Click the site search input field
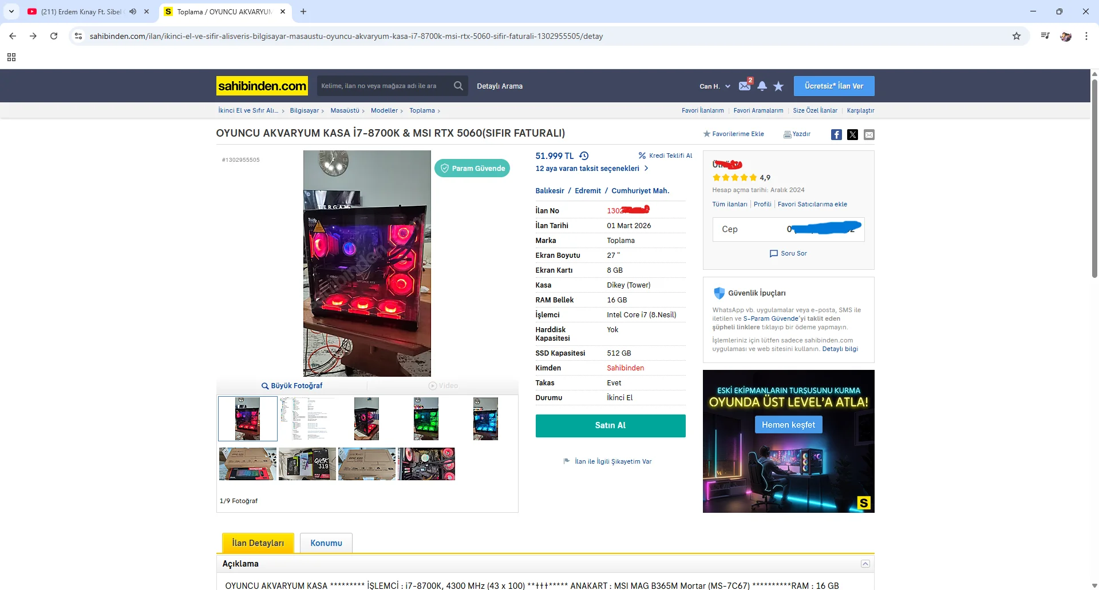1099x590 pixels. click(x=383, y=86)
